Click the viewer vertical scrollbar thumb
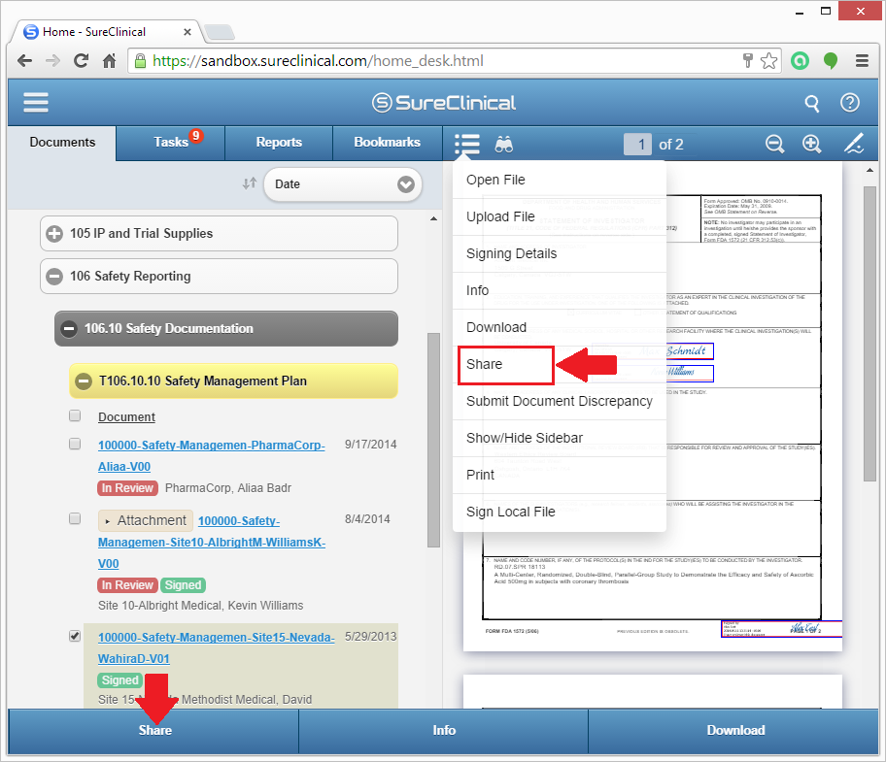This screenshot has width=886, height=762. coord(869,334)
